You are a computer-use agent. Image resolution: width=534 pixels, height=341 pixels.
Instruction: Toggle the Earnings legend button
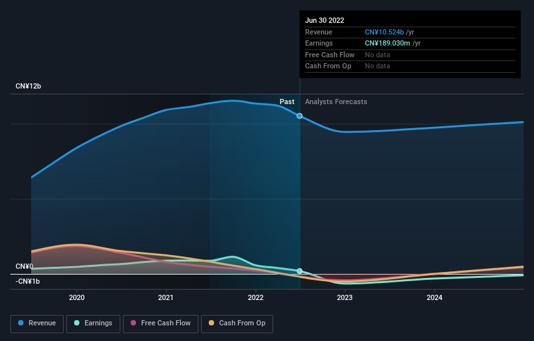93,323
